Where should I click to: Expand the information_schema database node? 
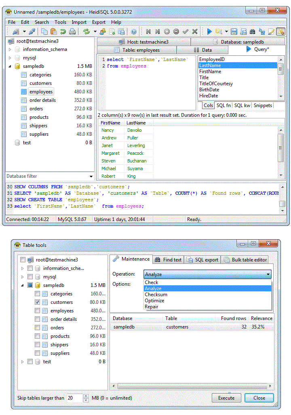[x=10, y=49]
